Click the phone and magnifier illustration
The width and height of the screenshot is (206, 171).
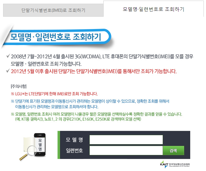(x=33, y=146)
